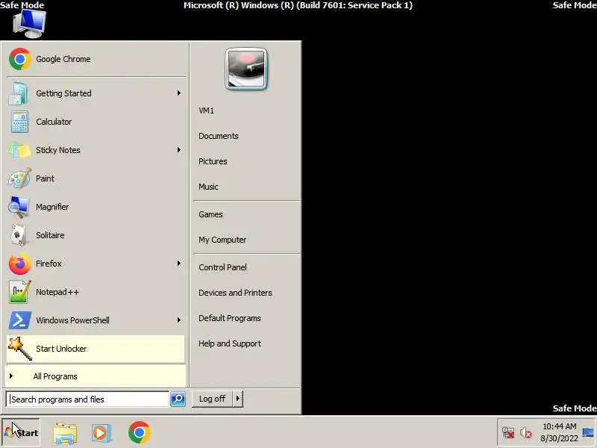Screen dimensions: 597x448
Task: Click the network status tray icon
Action: [x=508, y=433]
